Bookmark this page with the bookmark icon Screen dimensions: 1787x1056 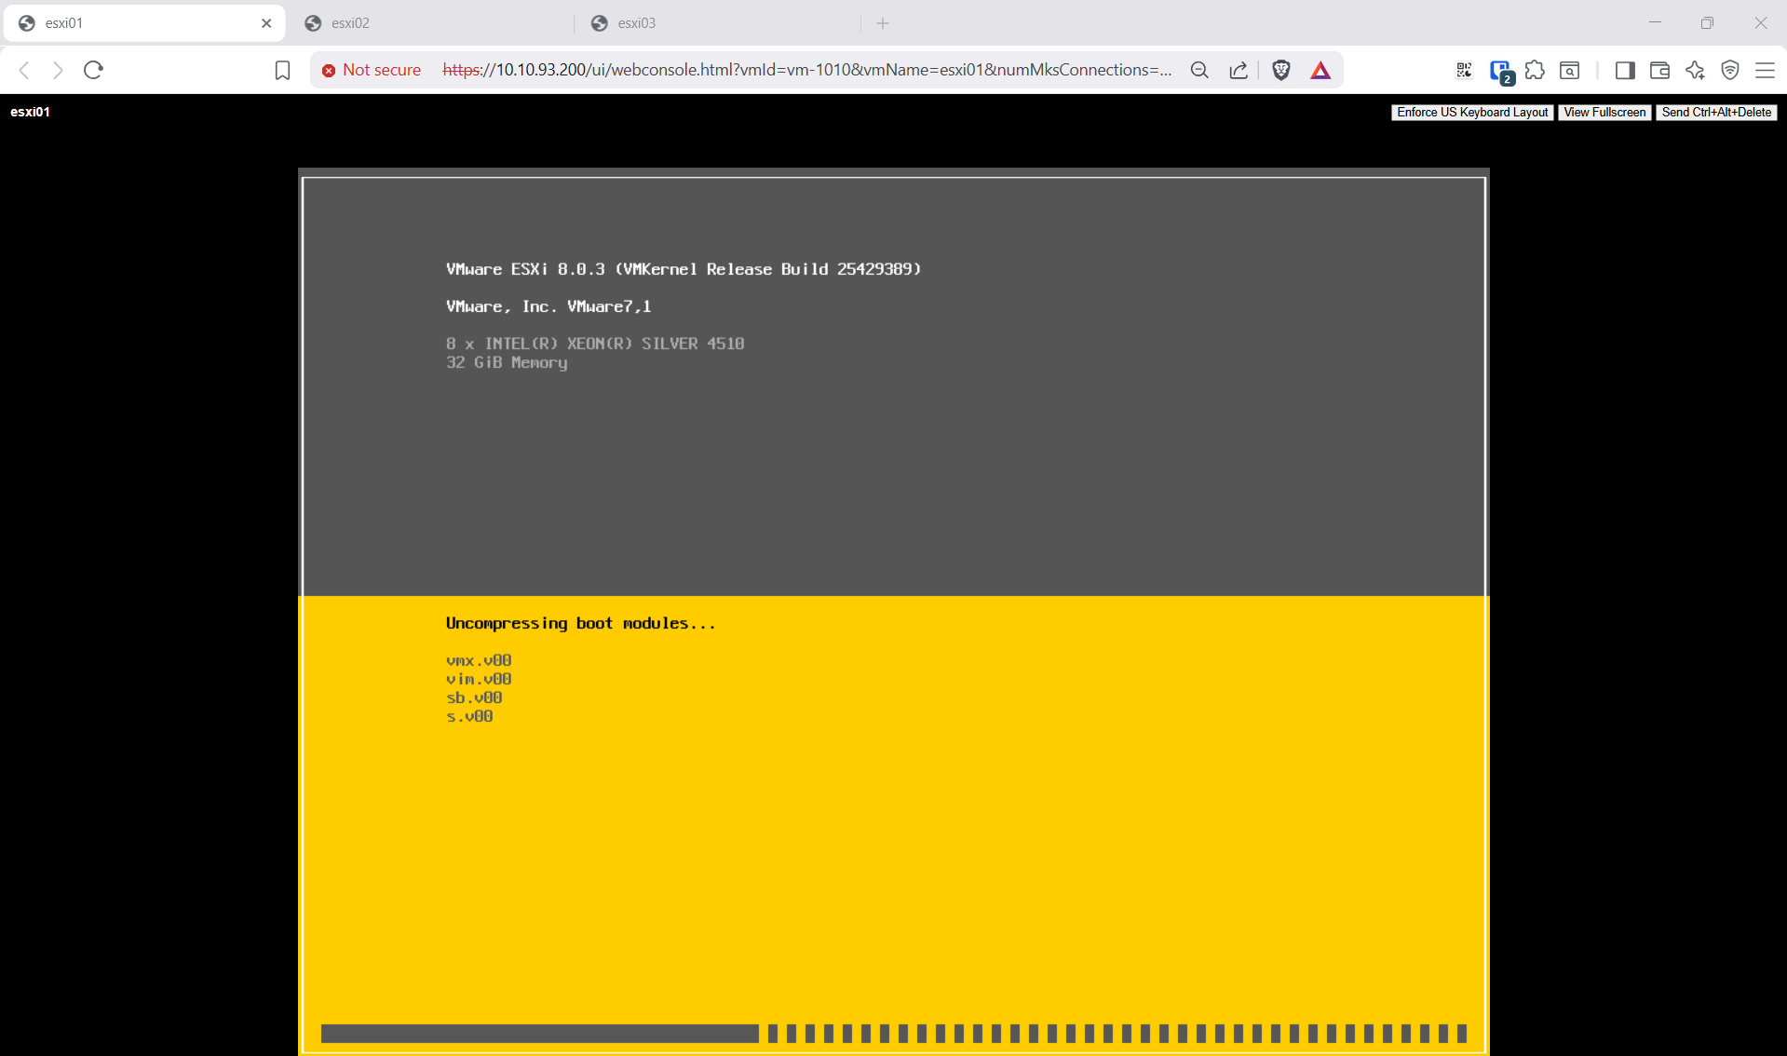click(282, 71)
